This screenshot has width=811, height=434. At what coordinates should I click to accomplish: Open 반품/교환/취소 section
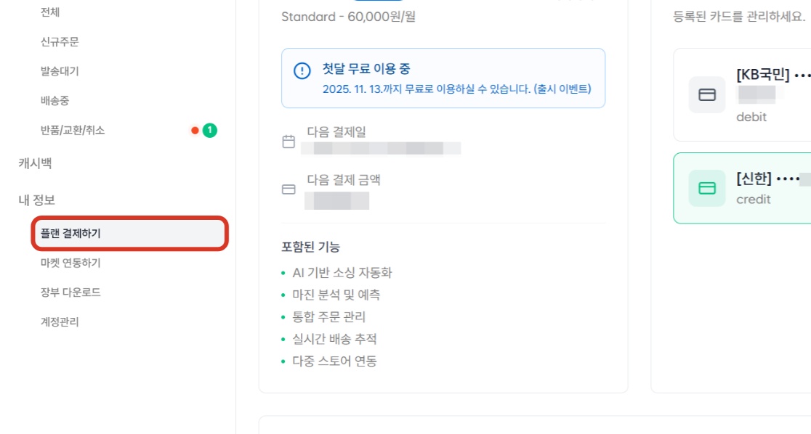tap(73, 130)
